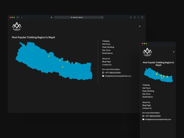The height and width of the screenshot is (138, 184).
Task: Open the Safari downloads icon
Action: coord(131,17)
